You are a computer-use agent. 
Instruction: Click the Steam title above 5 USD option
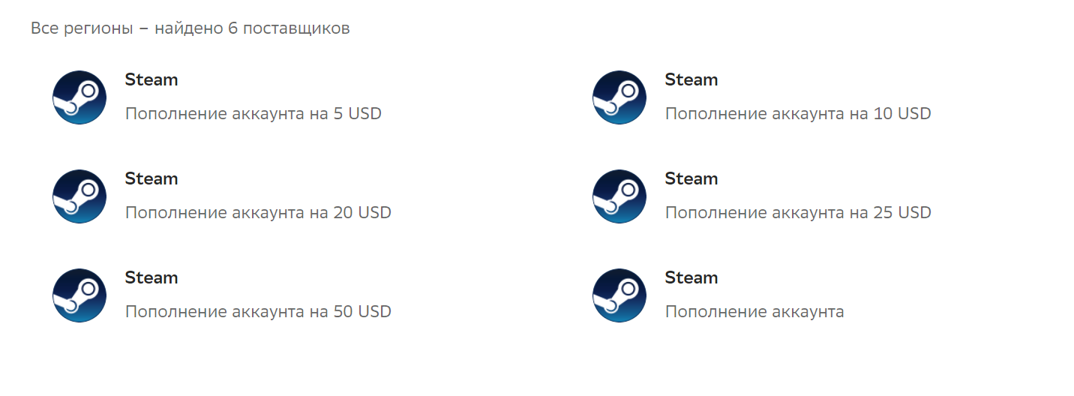(x=151, y=79)
